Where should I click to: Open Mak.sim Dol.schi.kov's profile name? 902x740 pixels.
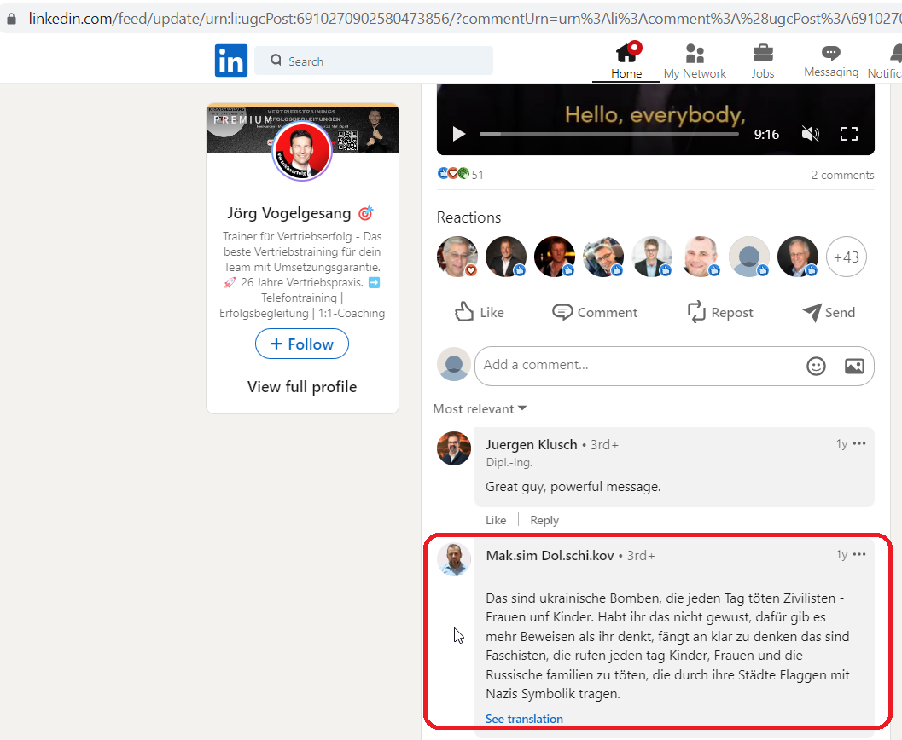[550, 556]
